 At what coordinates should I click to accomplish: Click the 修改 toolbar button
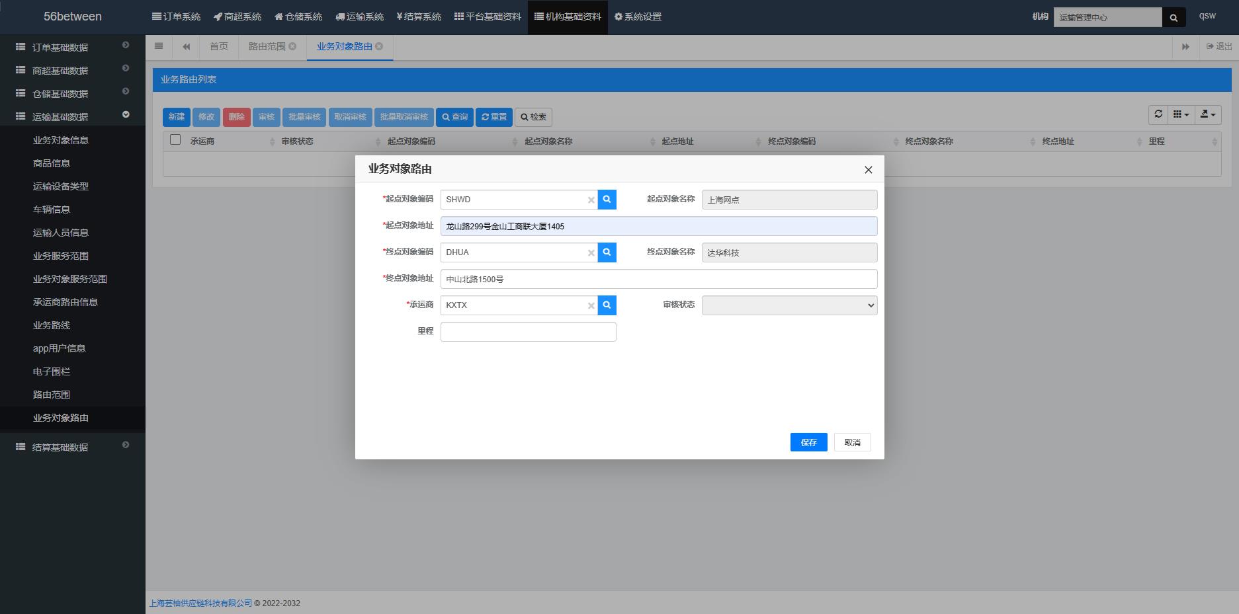coord(206,117)
